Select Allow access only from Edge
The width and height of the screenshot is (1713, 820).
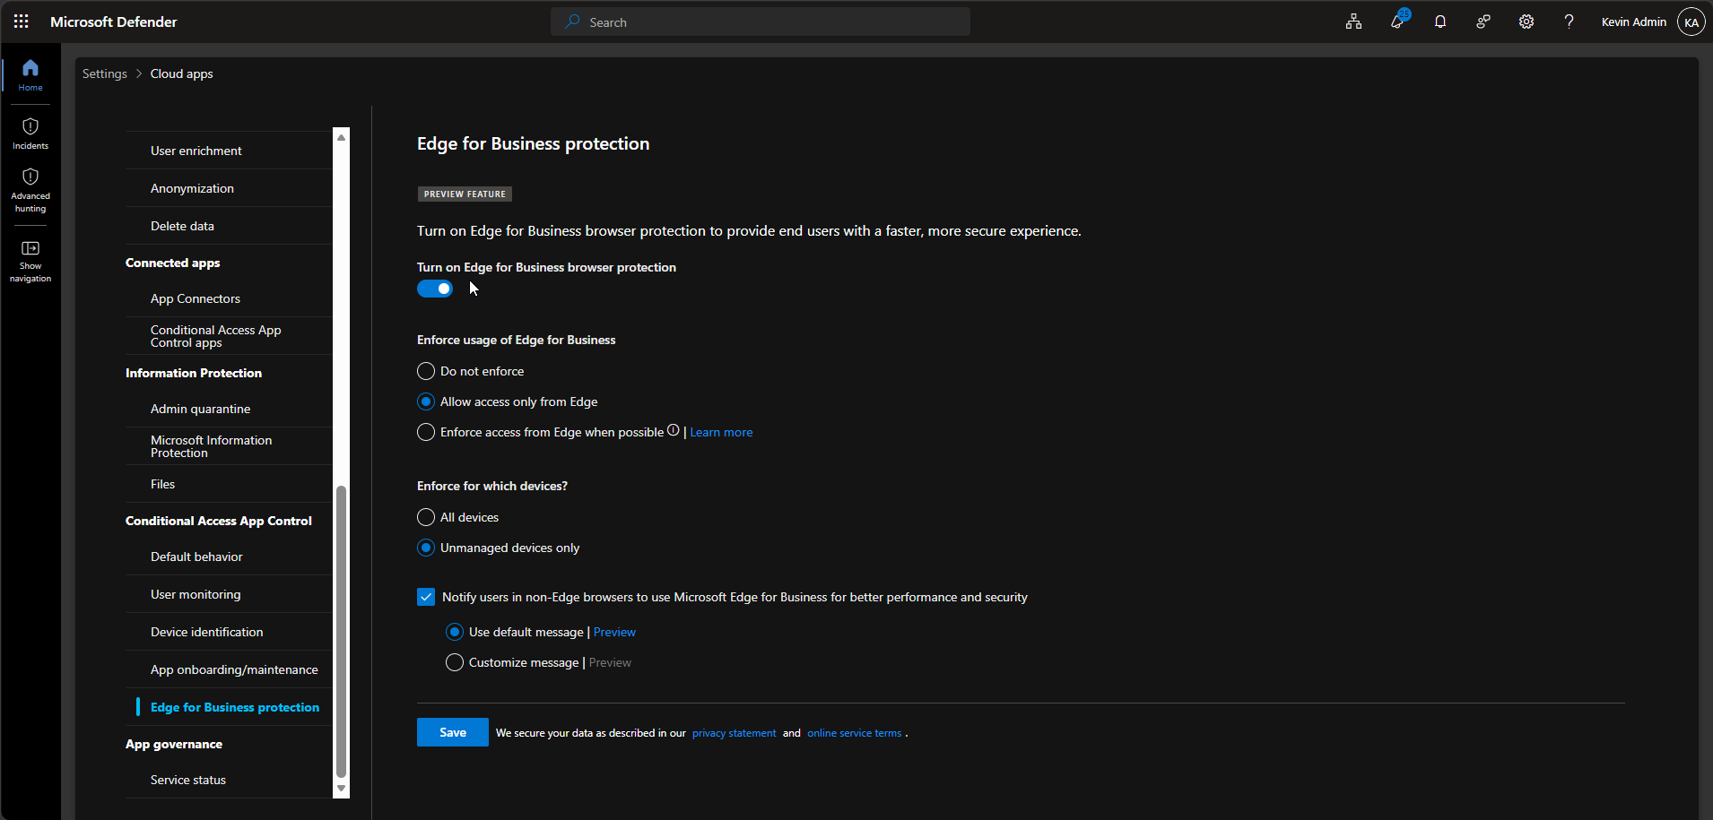426,401
